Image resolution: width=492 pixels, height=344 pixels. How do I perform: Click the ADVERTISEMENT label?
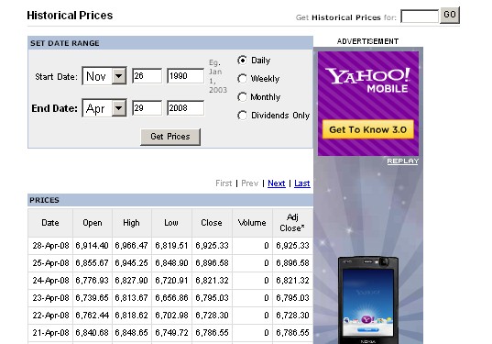click(x=367, y=41)
